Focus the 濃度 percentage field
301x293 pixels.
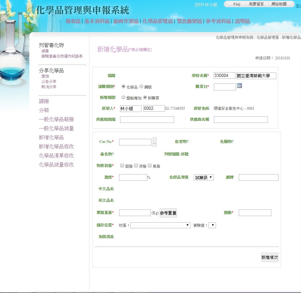click(x=133, y=177)
